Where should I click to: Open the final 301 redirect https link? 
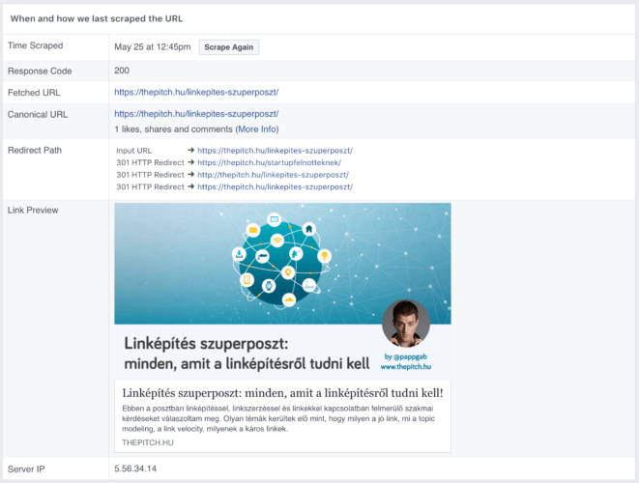(x=276, y=187)
